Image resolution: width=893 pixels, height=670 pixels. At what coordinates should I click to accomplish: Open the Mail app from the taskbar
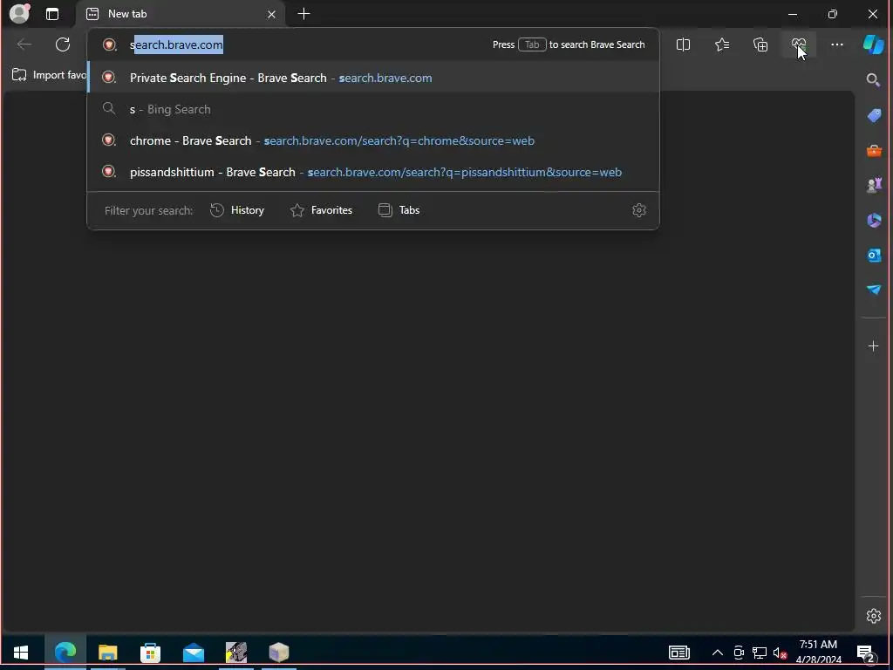(x=194, y=653)
